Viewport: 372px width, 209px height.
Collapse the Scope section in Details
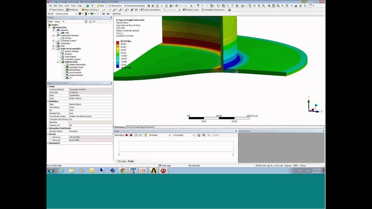pyautogui.click(x=48, y=87)
